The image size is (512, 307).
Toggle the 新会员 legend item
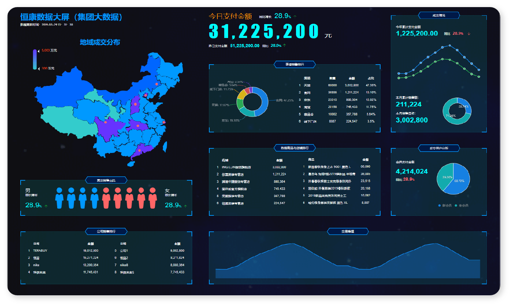click(x=445, y=205)
